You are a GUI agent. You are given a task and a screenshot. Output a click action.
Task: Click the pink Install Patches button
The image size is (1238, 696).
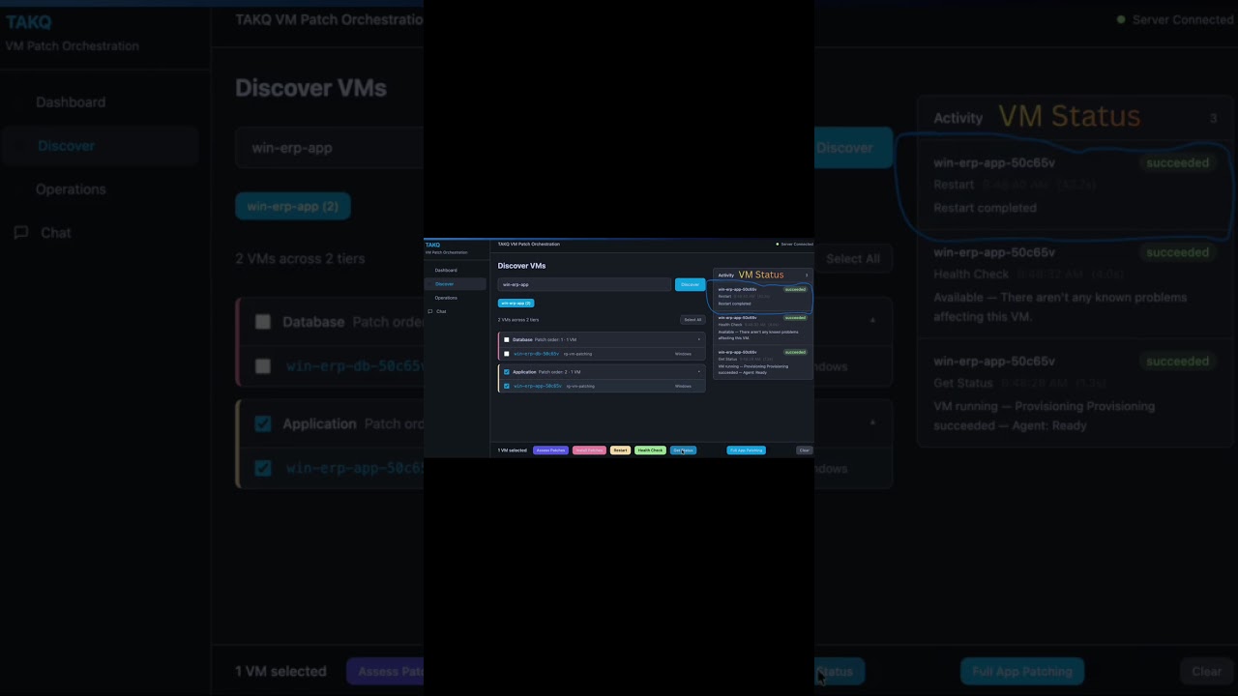(x=589, y=450)
